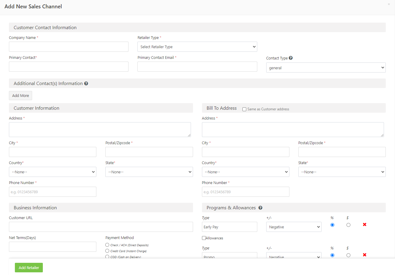Focus the Primary Contact Email field

[197, 67]
